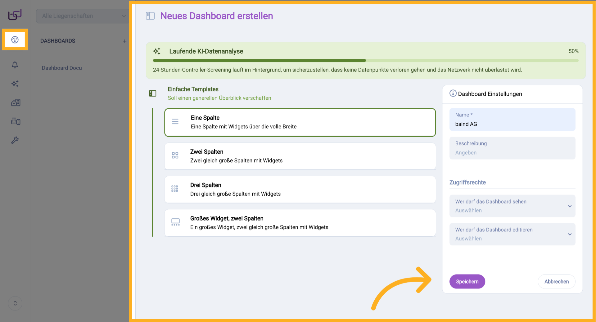Open the devices panel icon below properties

pyautogui.click(x=15, y=121)
